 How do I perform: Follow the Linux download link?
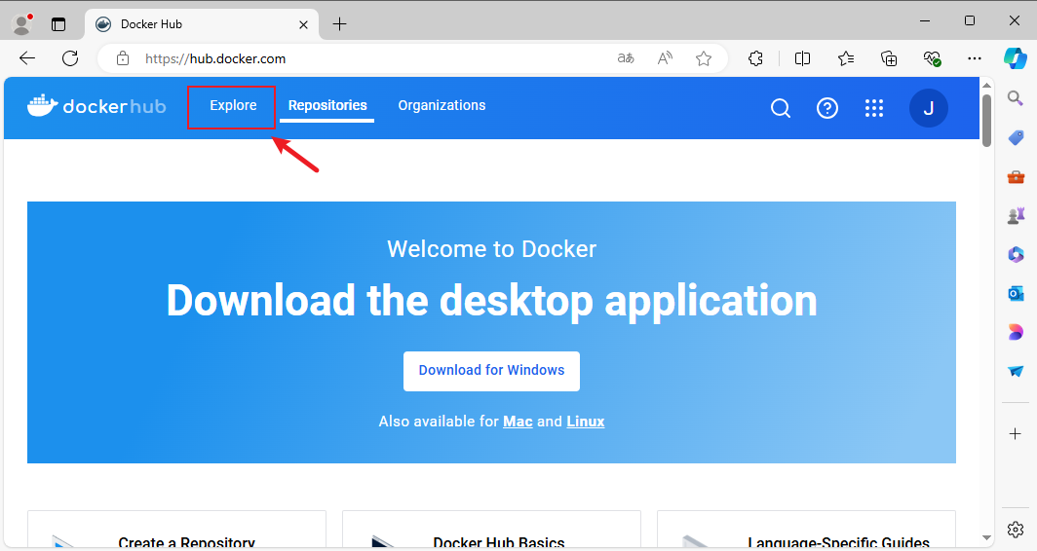pos(585,422)
